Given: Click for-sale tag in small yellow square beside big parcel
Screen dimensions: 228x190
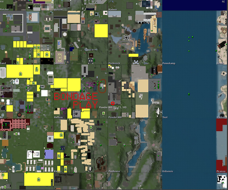Looking at the screenshot, I should [x=36, y=69].
